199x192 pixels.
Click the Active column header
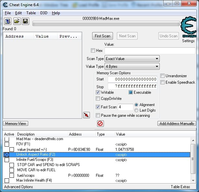(x=9, y=134)
